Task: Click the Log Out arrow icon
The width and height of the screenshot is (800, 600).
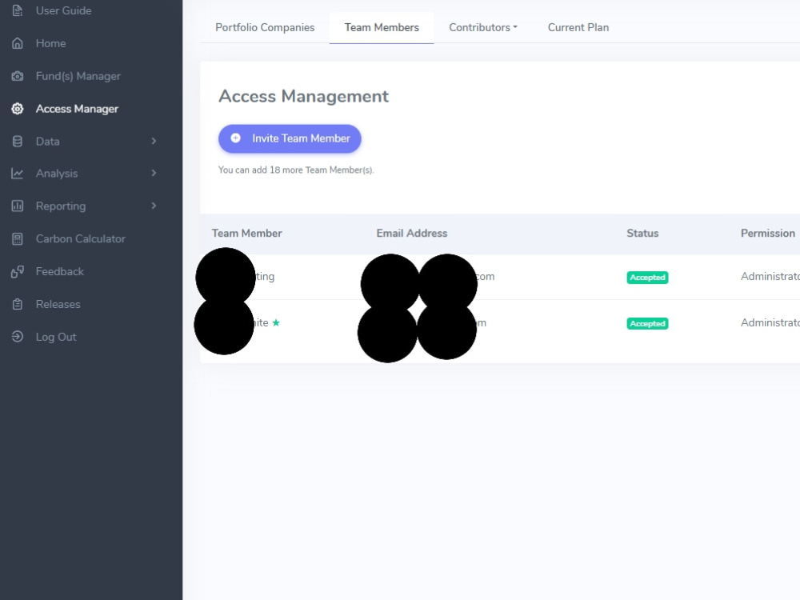Action: tap(18, 337)
